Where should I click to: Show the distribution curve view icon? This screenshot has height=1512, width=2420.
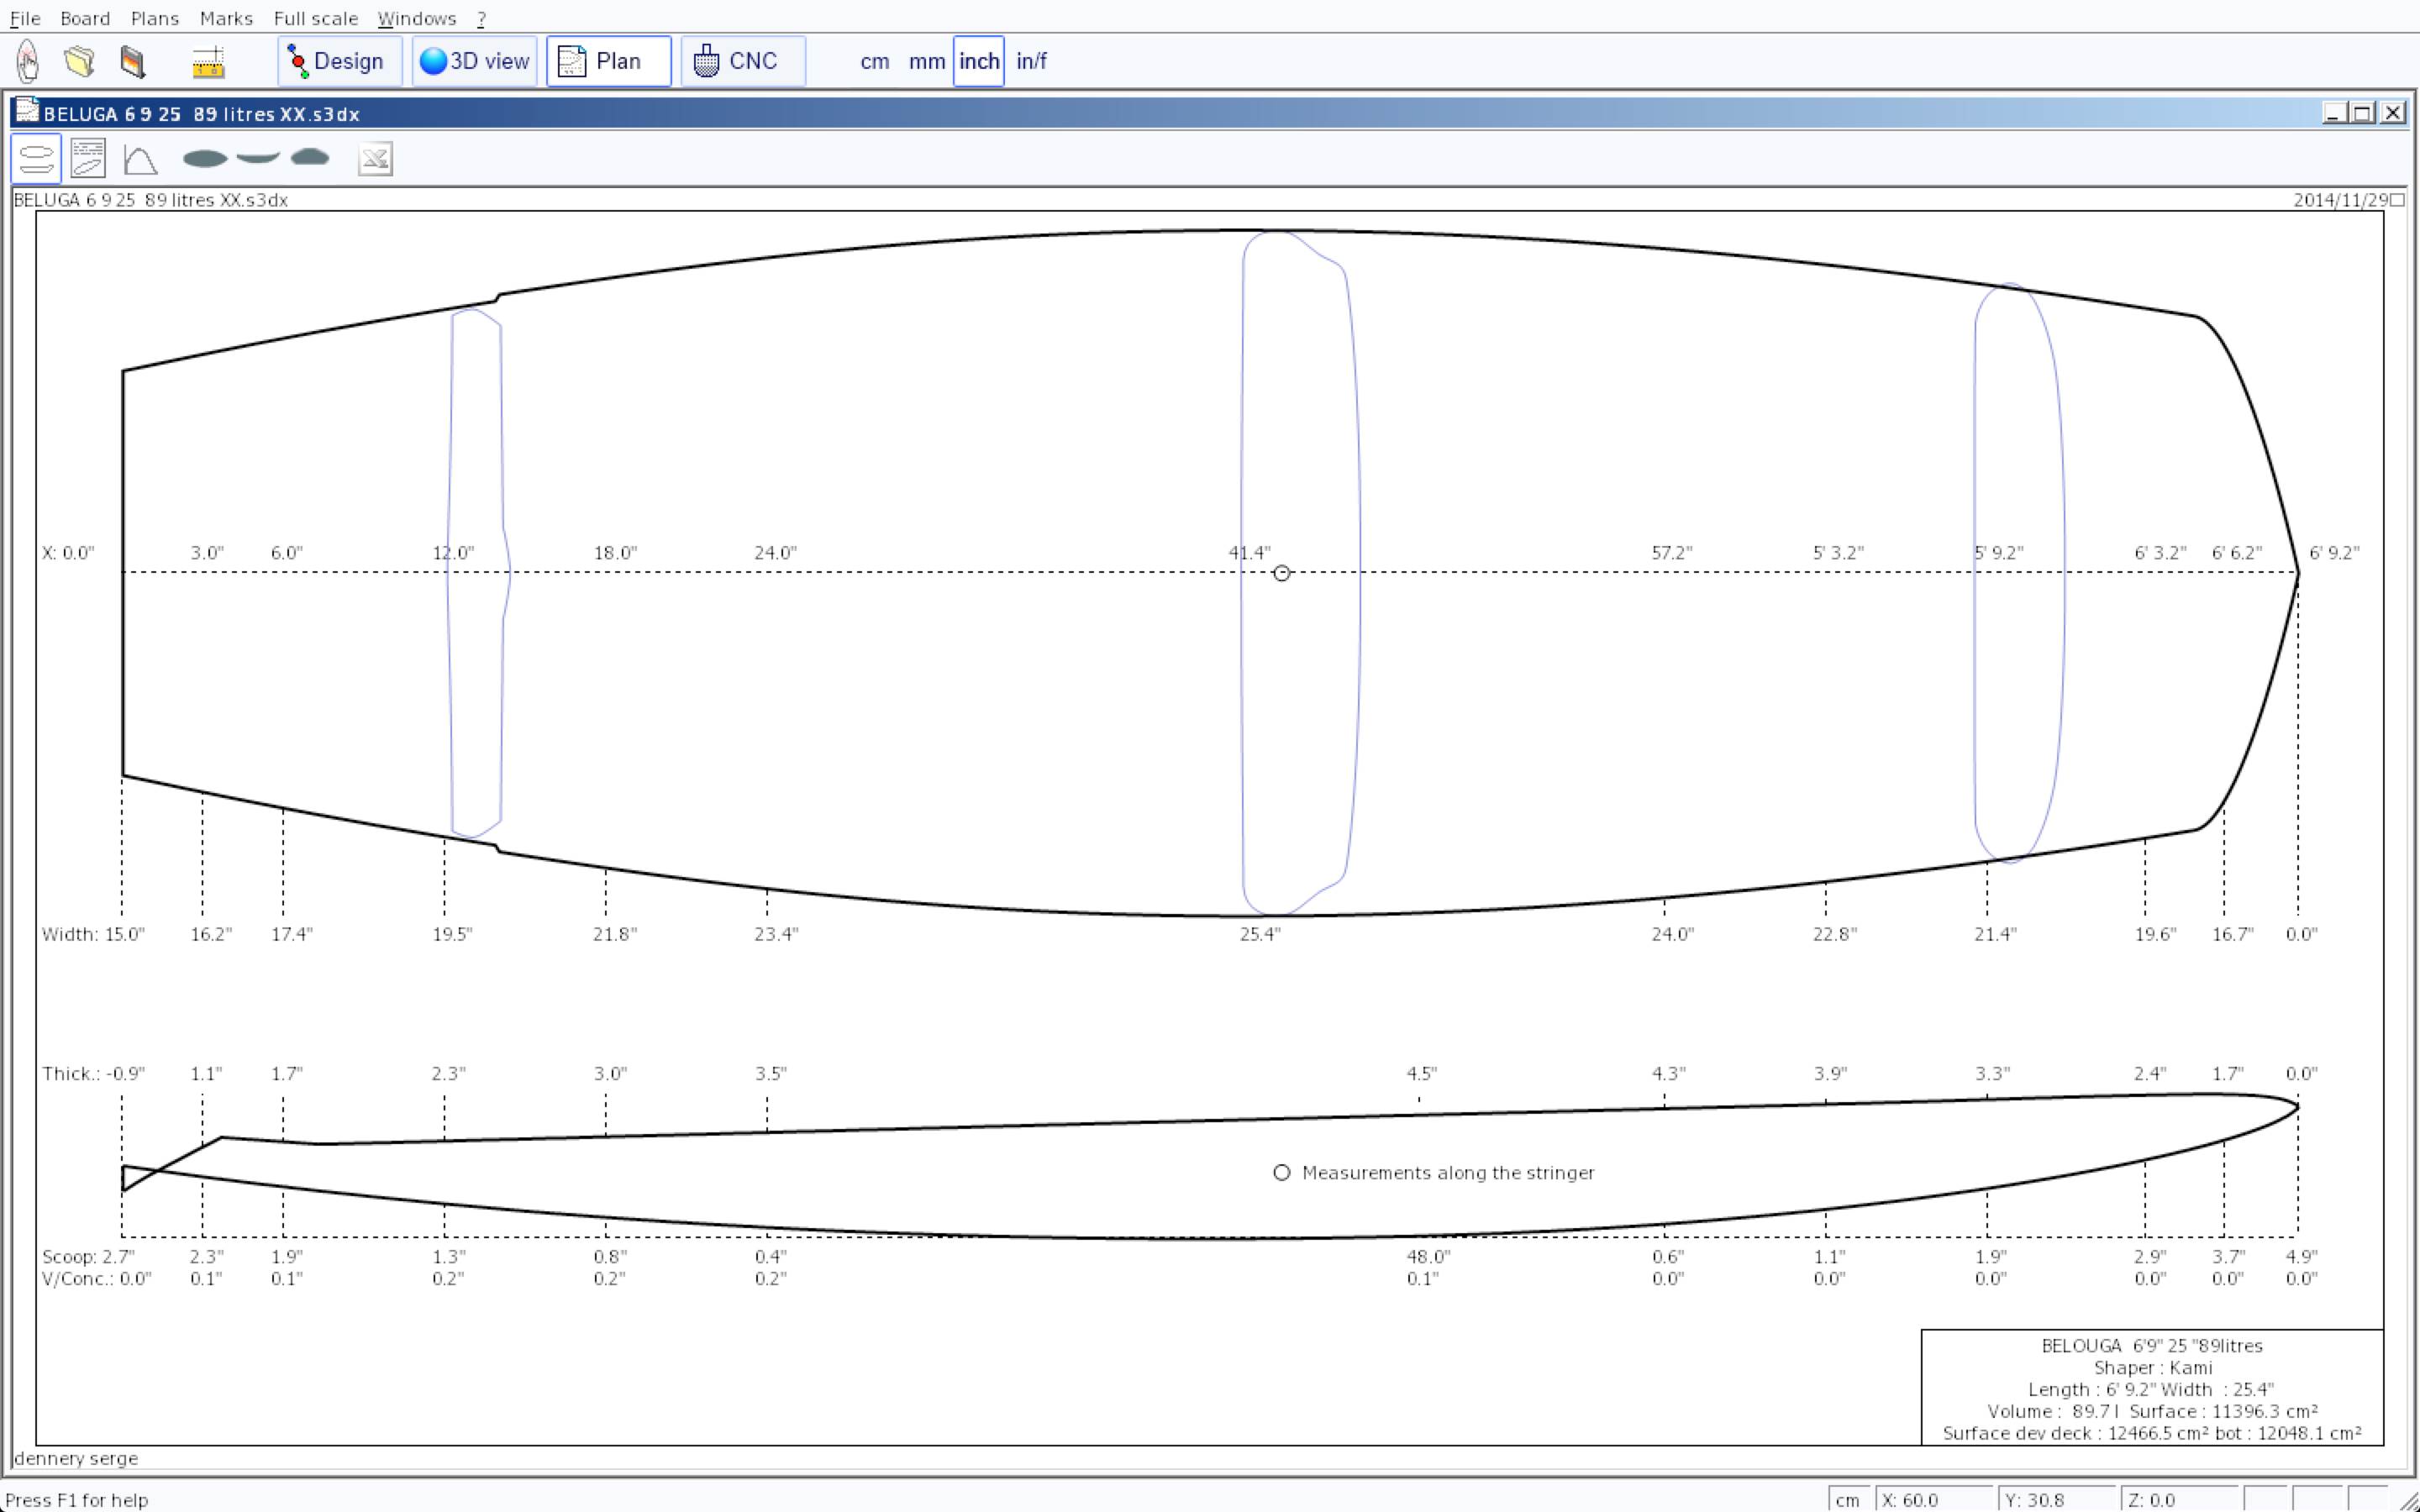coord(140,159)
